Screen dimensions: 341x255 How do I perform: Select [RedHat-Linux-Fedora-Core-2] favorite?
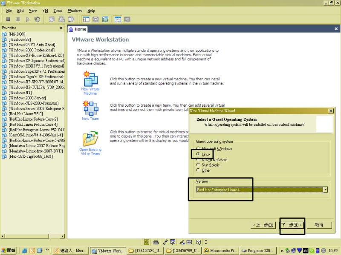33,119
